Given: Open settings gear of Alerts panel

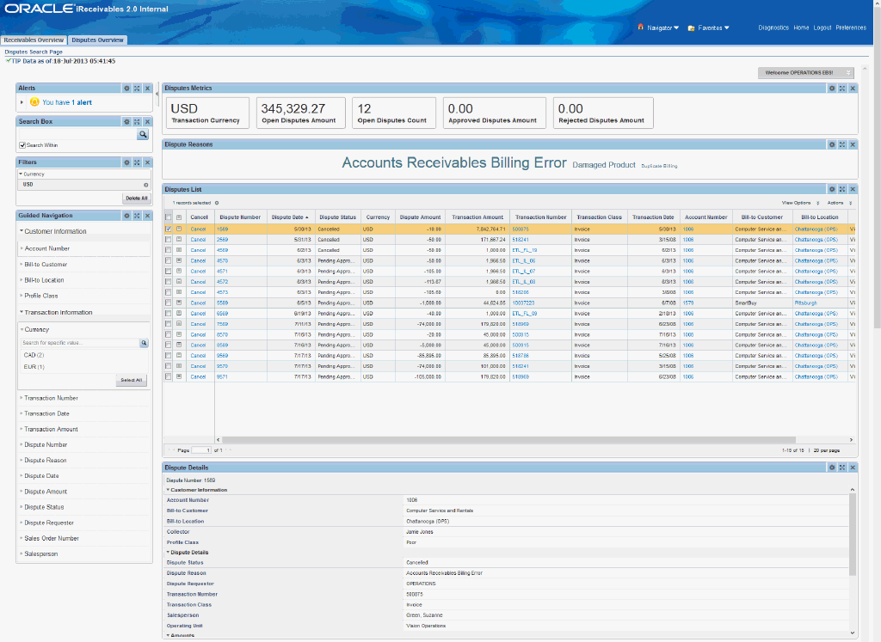Looking at the screenshot, I should click(x=126, y=89).
